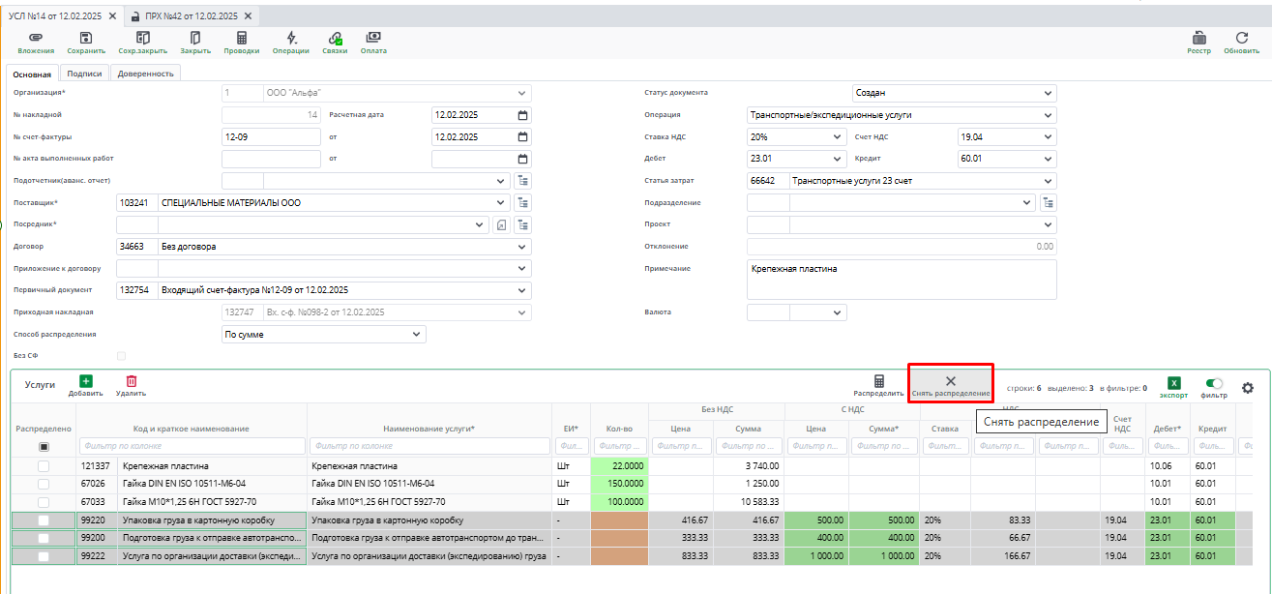Check the box for Крепежная пластина row
This screenshot has width=1272, height=594.
click(x=44, y=466)
